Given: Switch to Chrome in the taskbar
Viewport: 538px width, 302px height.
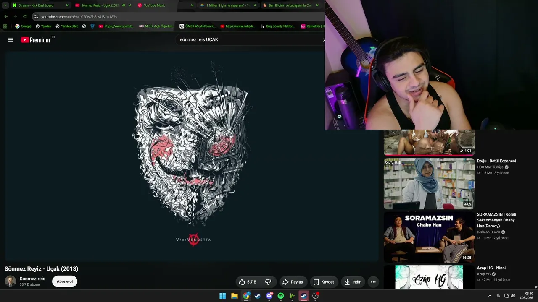Looking at the screenshot, I should pyautogui.click(x=246, y=296).
